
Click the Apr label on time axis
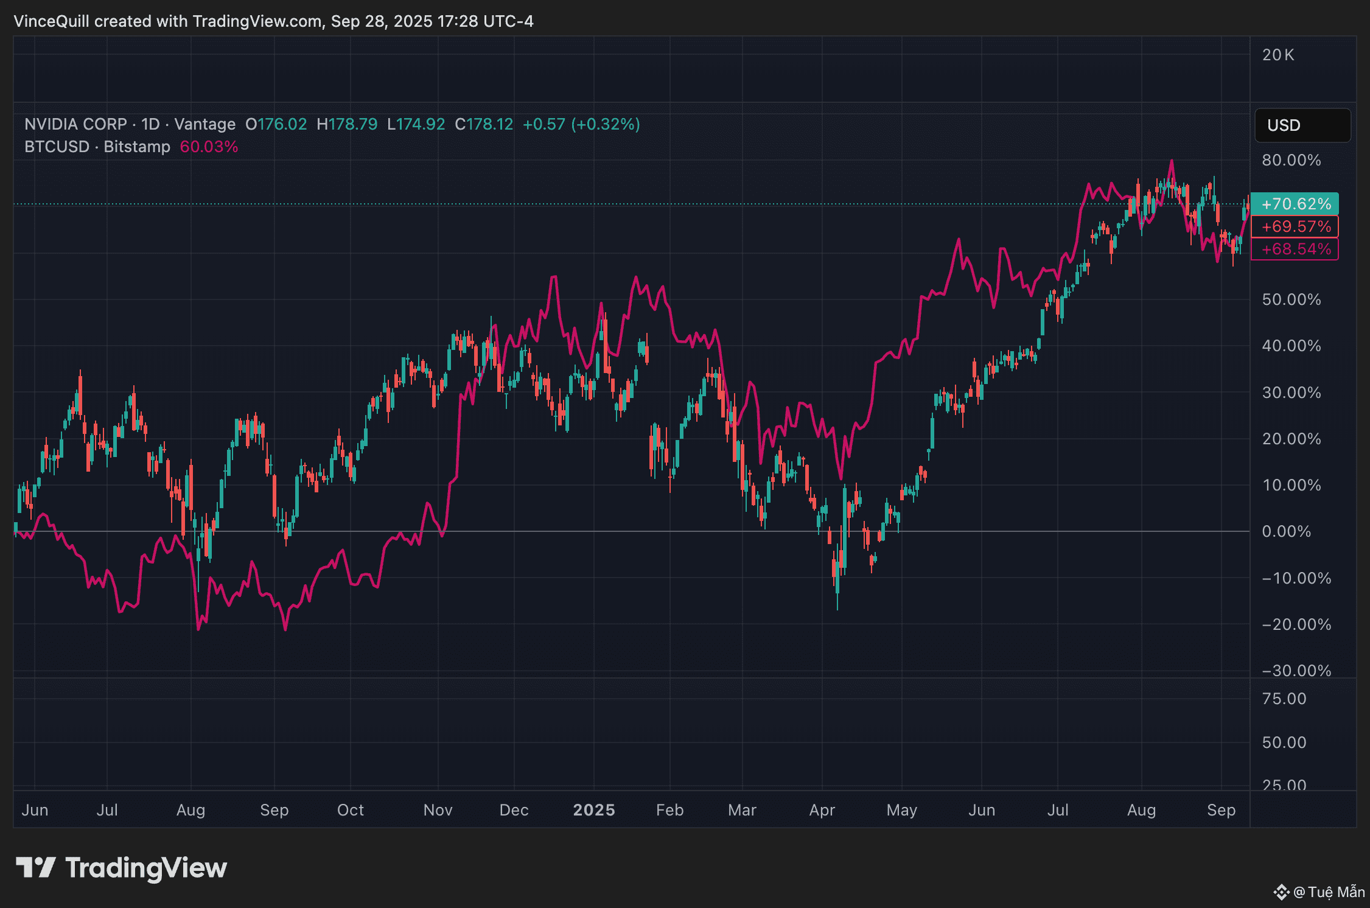tap(822, 810)
